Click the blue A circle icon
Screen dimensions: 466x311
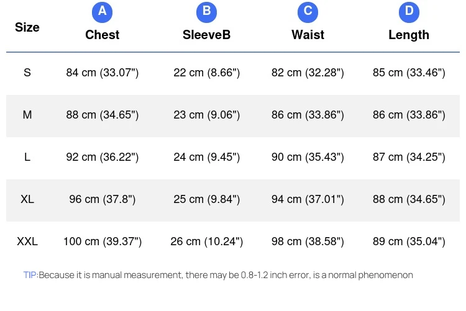click(x=103, y=11)
